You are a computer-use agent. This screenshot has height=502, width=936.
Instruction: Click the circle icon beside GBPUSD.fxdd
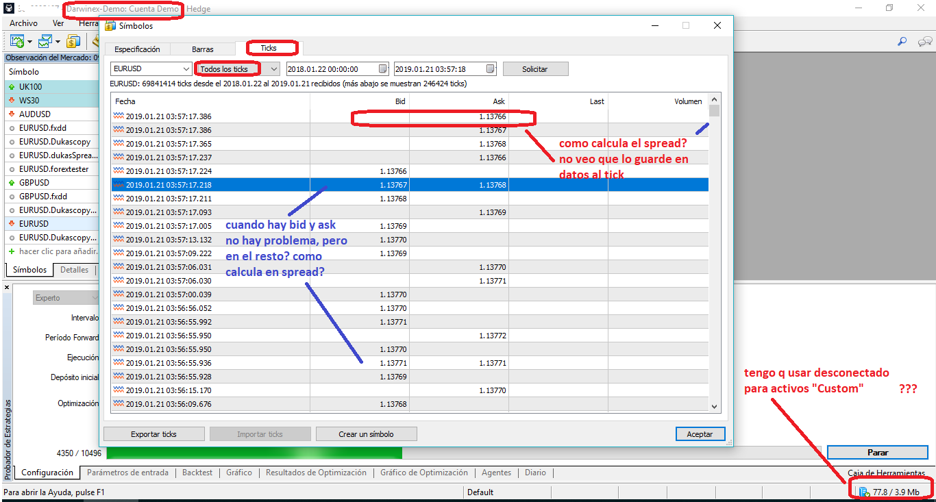(11, 197)
